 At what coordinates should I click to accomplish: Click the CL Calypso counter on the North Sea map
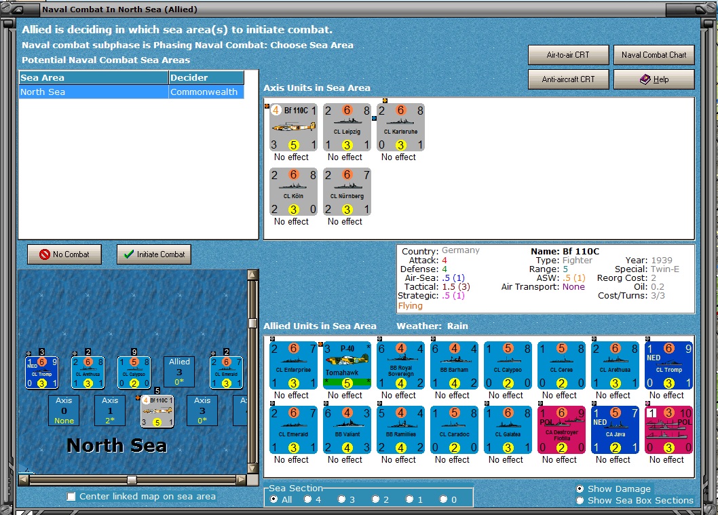pos(134,373)
